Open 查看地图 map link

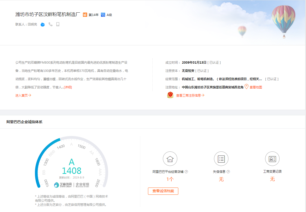[x=256, y=87]
